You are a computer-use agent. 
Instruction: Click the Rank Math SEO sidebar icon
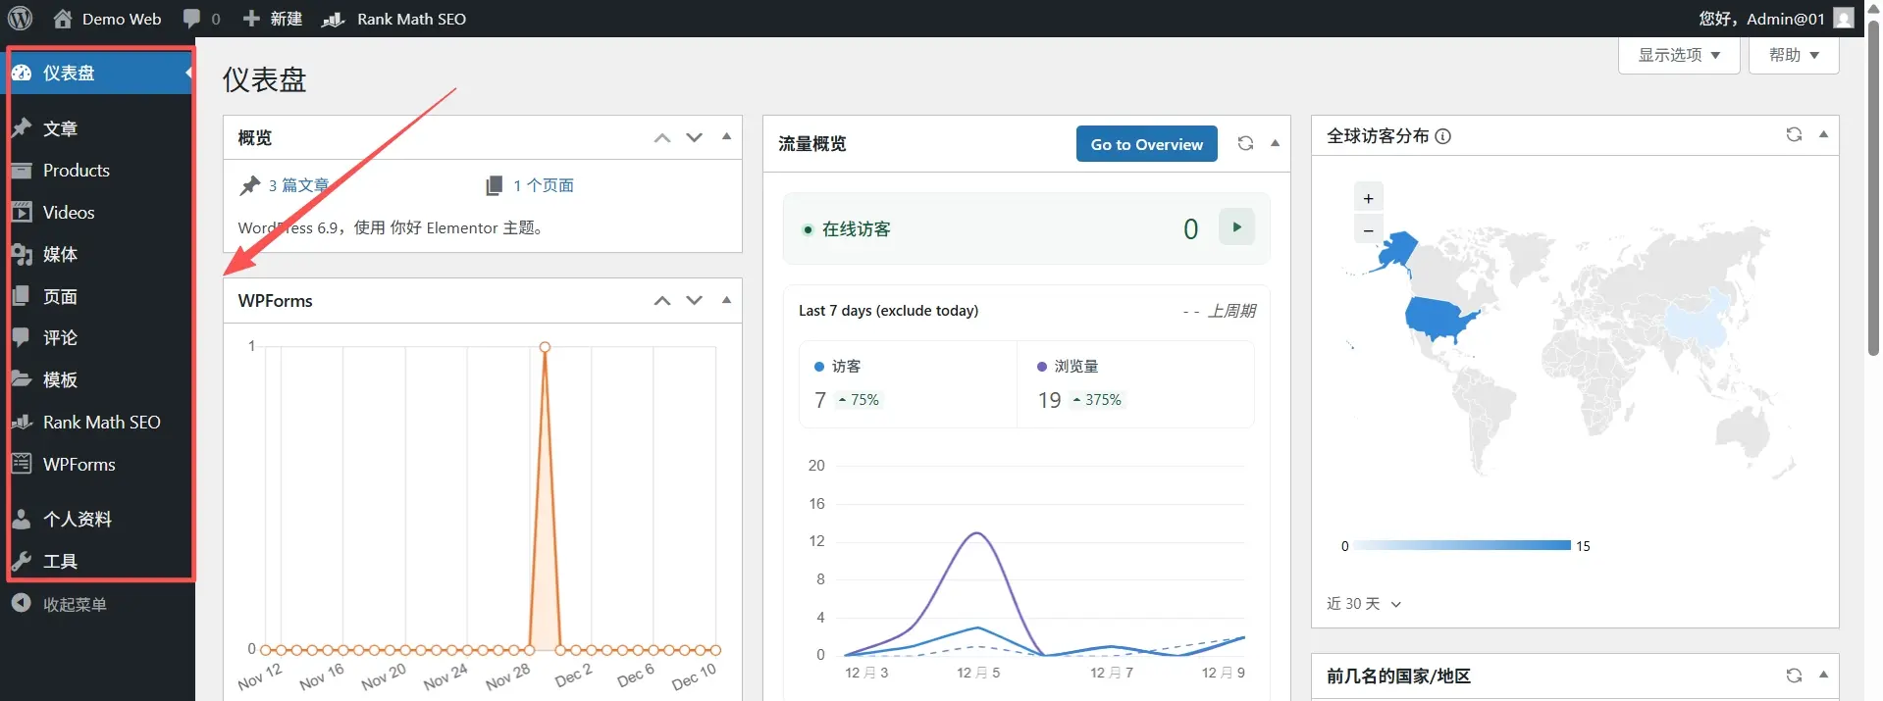click(22, 422)
